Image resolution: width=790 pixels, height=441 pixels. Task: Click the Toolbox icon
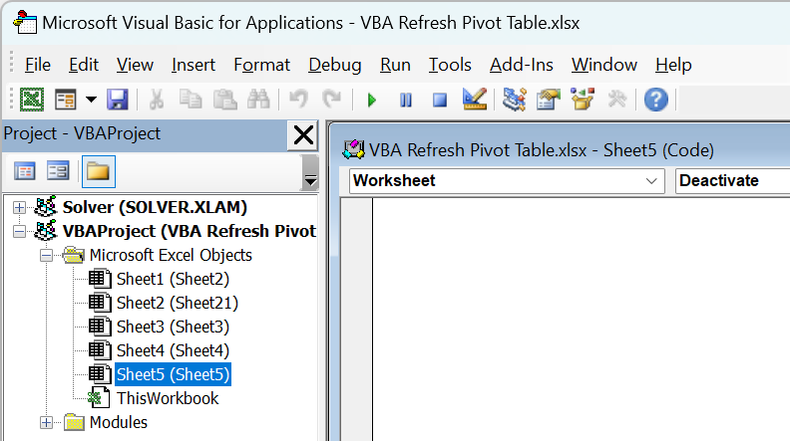point(616,100)
